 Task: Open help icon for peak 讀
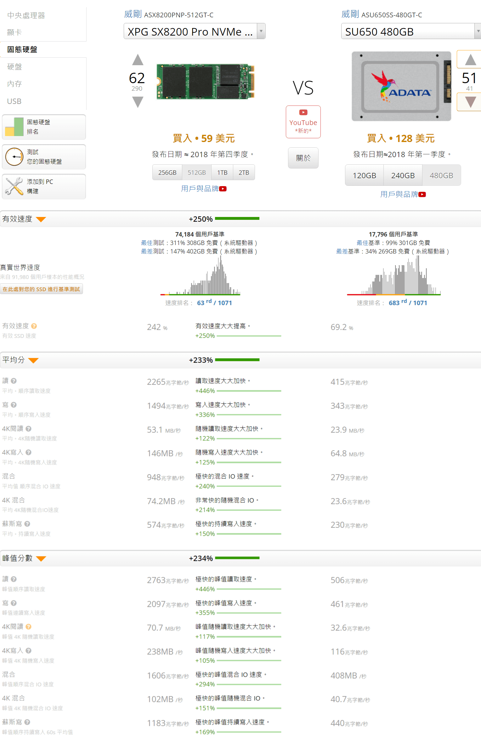[14, 579]
